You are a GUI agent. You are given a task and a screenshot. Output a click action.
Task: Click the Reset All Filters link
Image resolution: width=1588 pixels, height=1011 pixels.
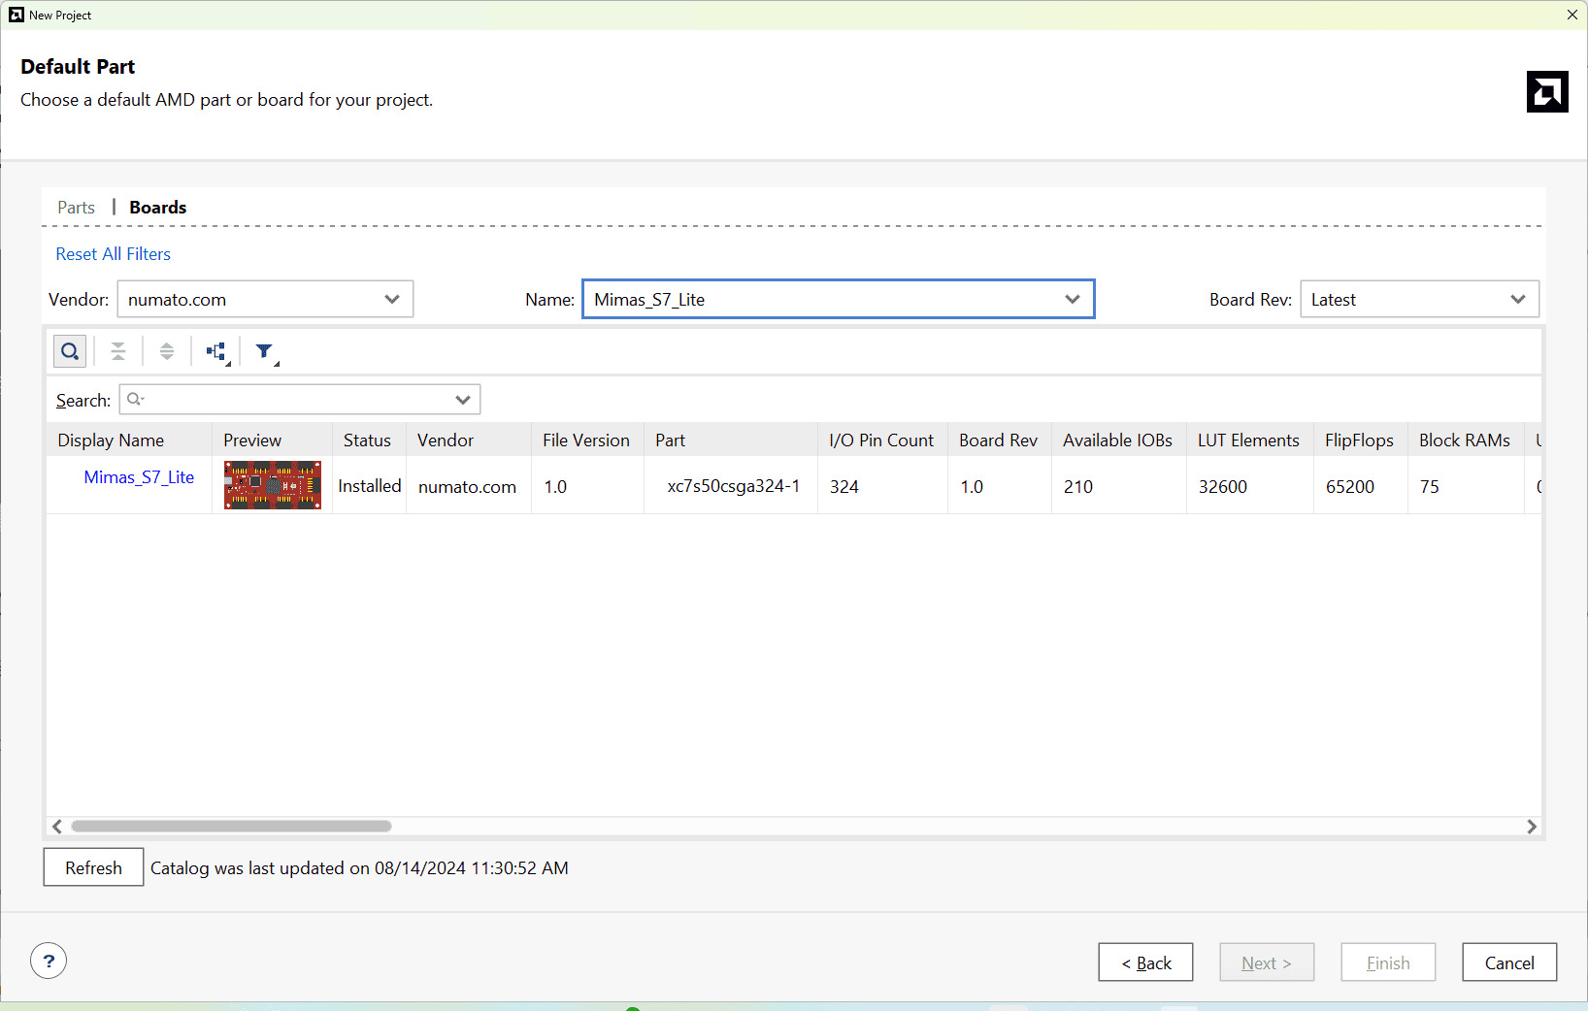click(113, 254)
